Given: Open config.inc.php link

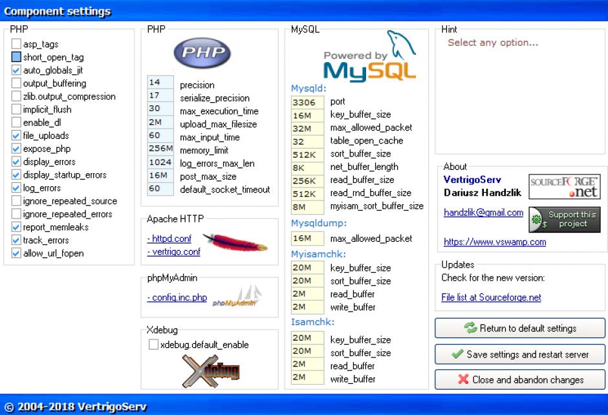Looking at the screenshot, I should 177,297.
